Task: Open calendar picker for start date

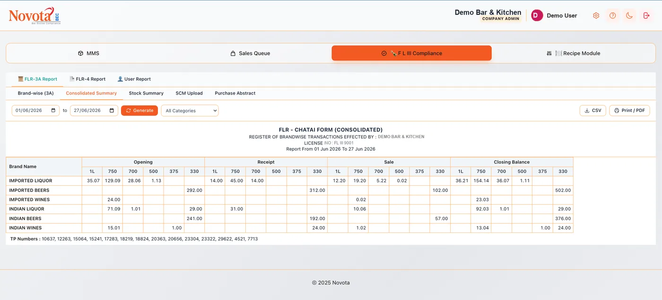Action: pos(54,111)
